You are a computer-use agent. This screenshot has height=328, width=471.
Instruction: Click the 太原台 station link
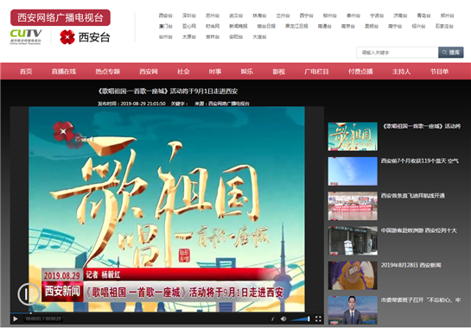(189, 37)
